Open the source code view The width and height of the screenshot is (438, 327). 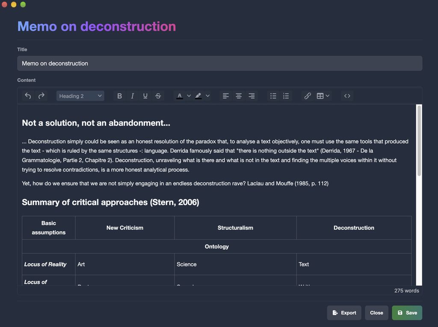[x=347, y=96]
